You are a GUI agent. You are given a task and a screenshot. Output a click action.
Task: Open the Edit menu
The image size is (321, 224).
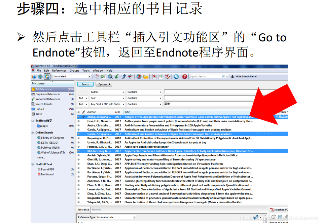pyautogui.click(x=46, y=71)
